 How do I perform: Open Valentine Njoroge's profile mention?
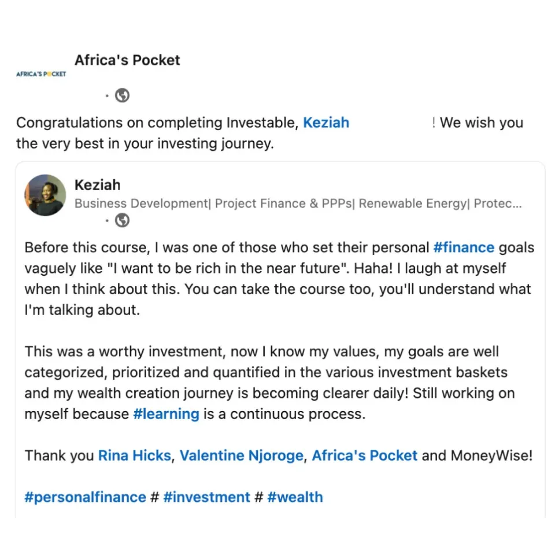241,456
